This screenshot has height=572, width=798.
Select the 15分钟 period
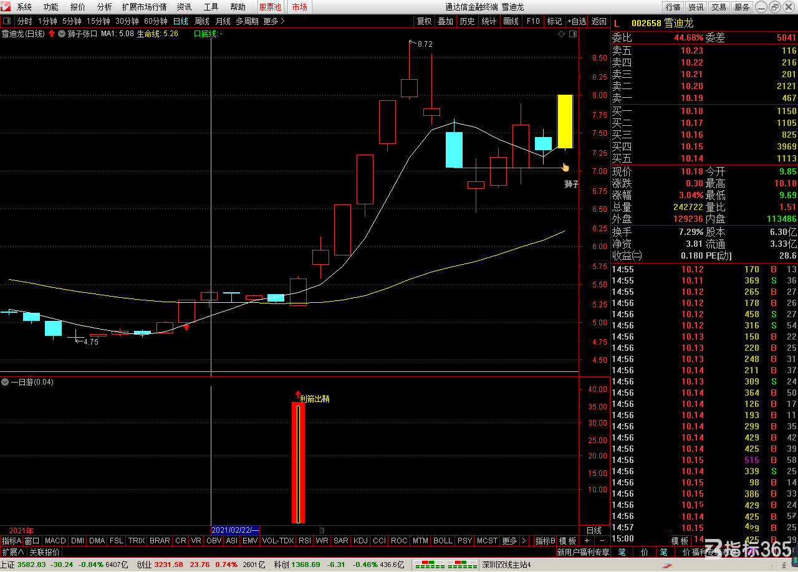coord(98,21)
